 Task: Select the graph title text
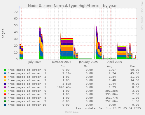pyautogui.click(x=72, y=6)
